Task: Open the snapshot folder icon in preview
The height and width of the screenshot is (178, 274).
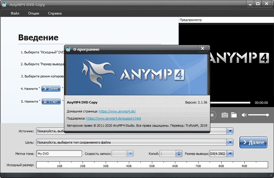Action: (x=234, y=115)
